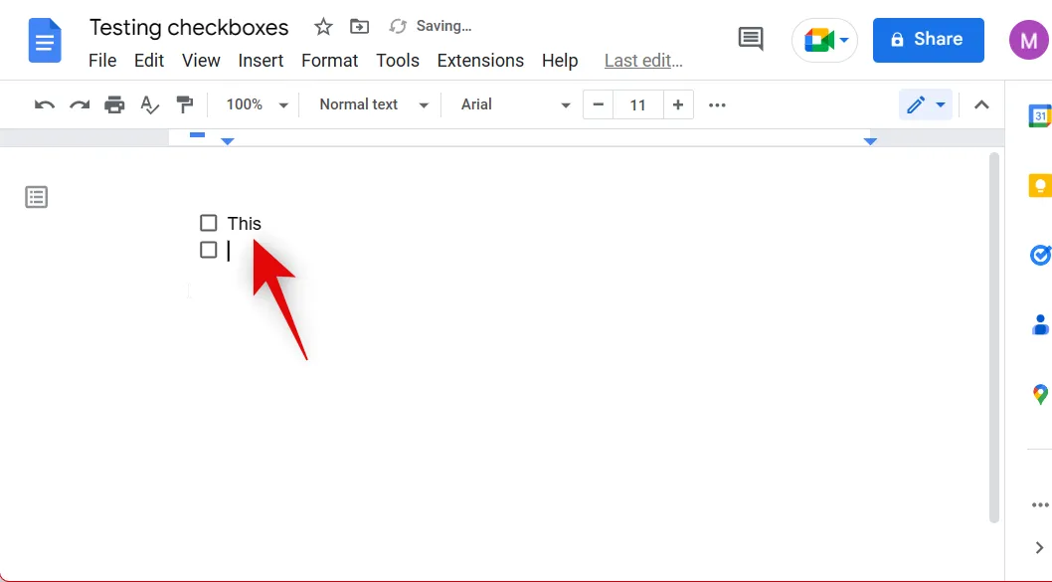Open Google Tasks in side panel
Screen dimensions: 1052x582
(1040, 255)
